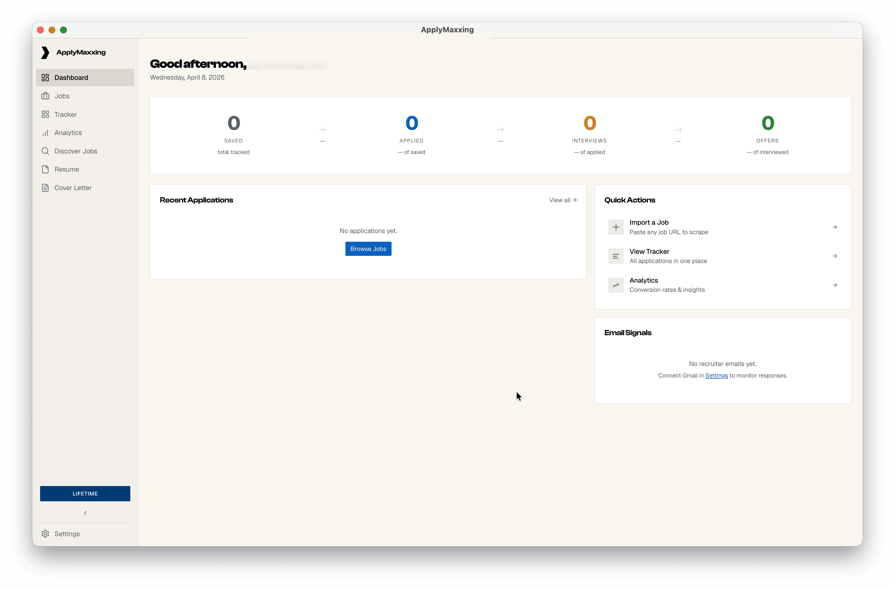
Task: Click the No applications yet message
Action: tap(368, 231)
